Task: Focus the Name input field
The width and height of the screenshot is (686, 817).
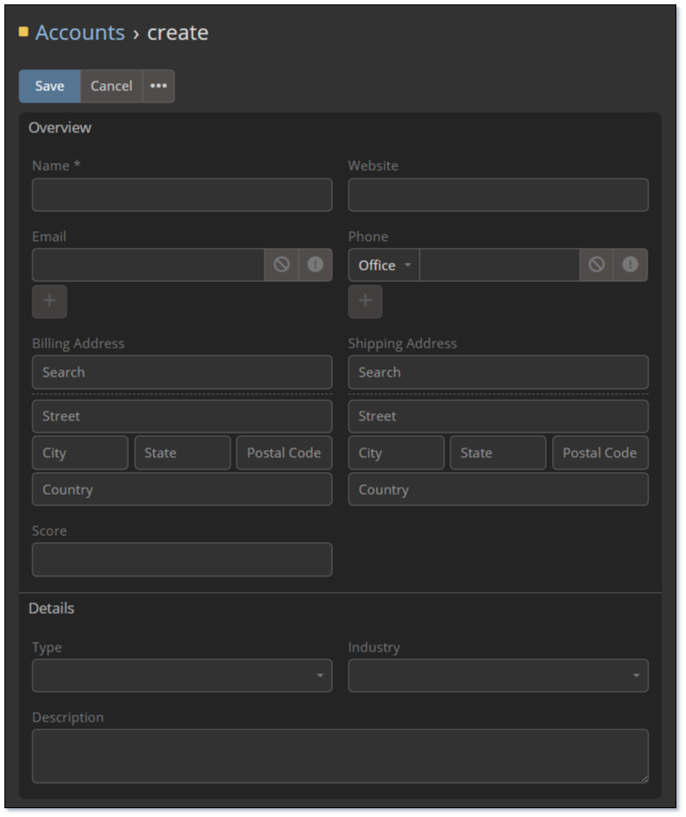Action: click(x=182, y=195)
